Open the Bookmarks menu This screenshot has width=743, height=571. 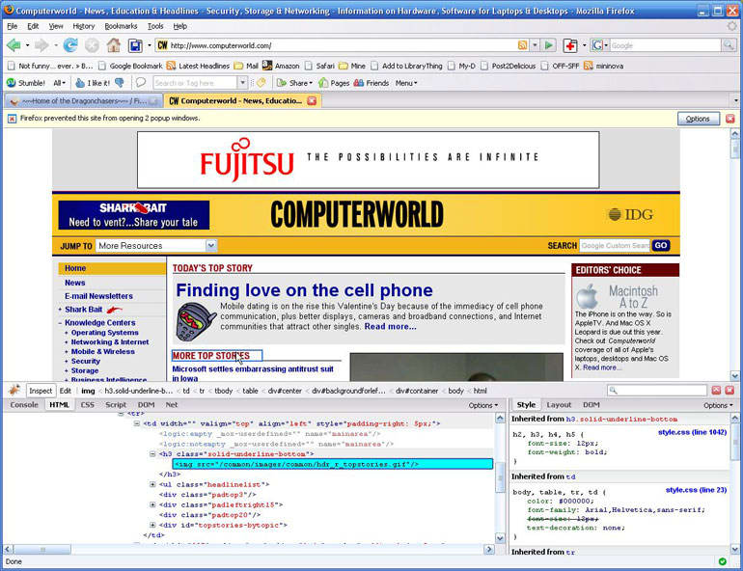pos(121,26)
